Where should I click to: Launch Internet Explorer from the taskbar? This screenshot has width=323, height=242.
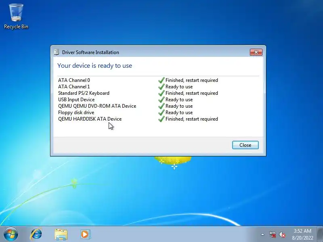coord(36,234)
